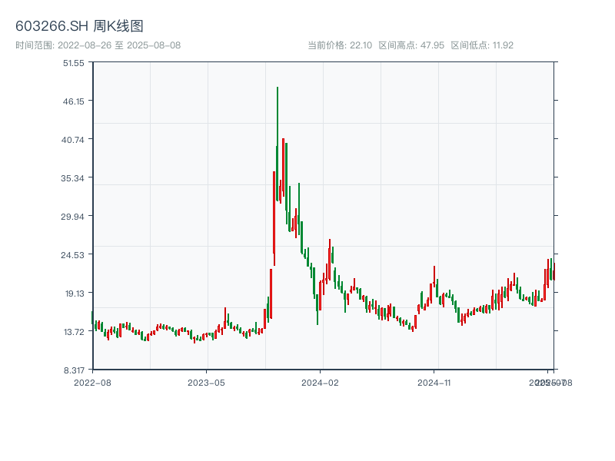Click the period high label 区间高点: 47.95

[x=411, y=45]
